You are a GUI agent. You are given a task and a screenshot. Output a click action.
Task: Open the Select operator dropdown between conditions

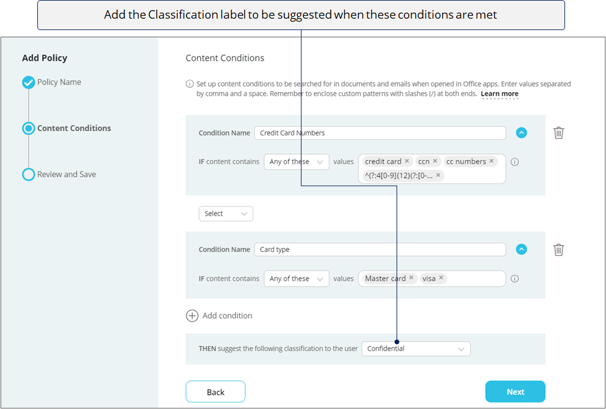[x=226, y=214]
